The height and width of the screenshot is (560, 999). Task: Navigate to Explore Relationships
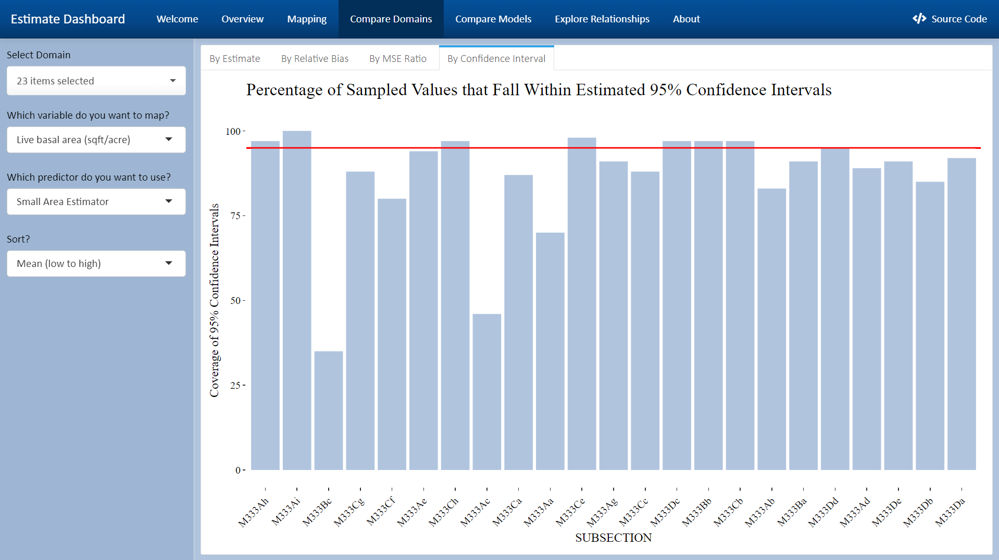[x=602, y=19]
